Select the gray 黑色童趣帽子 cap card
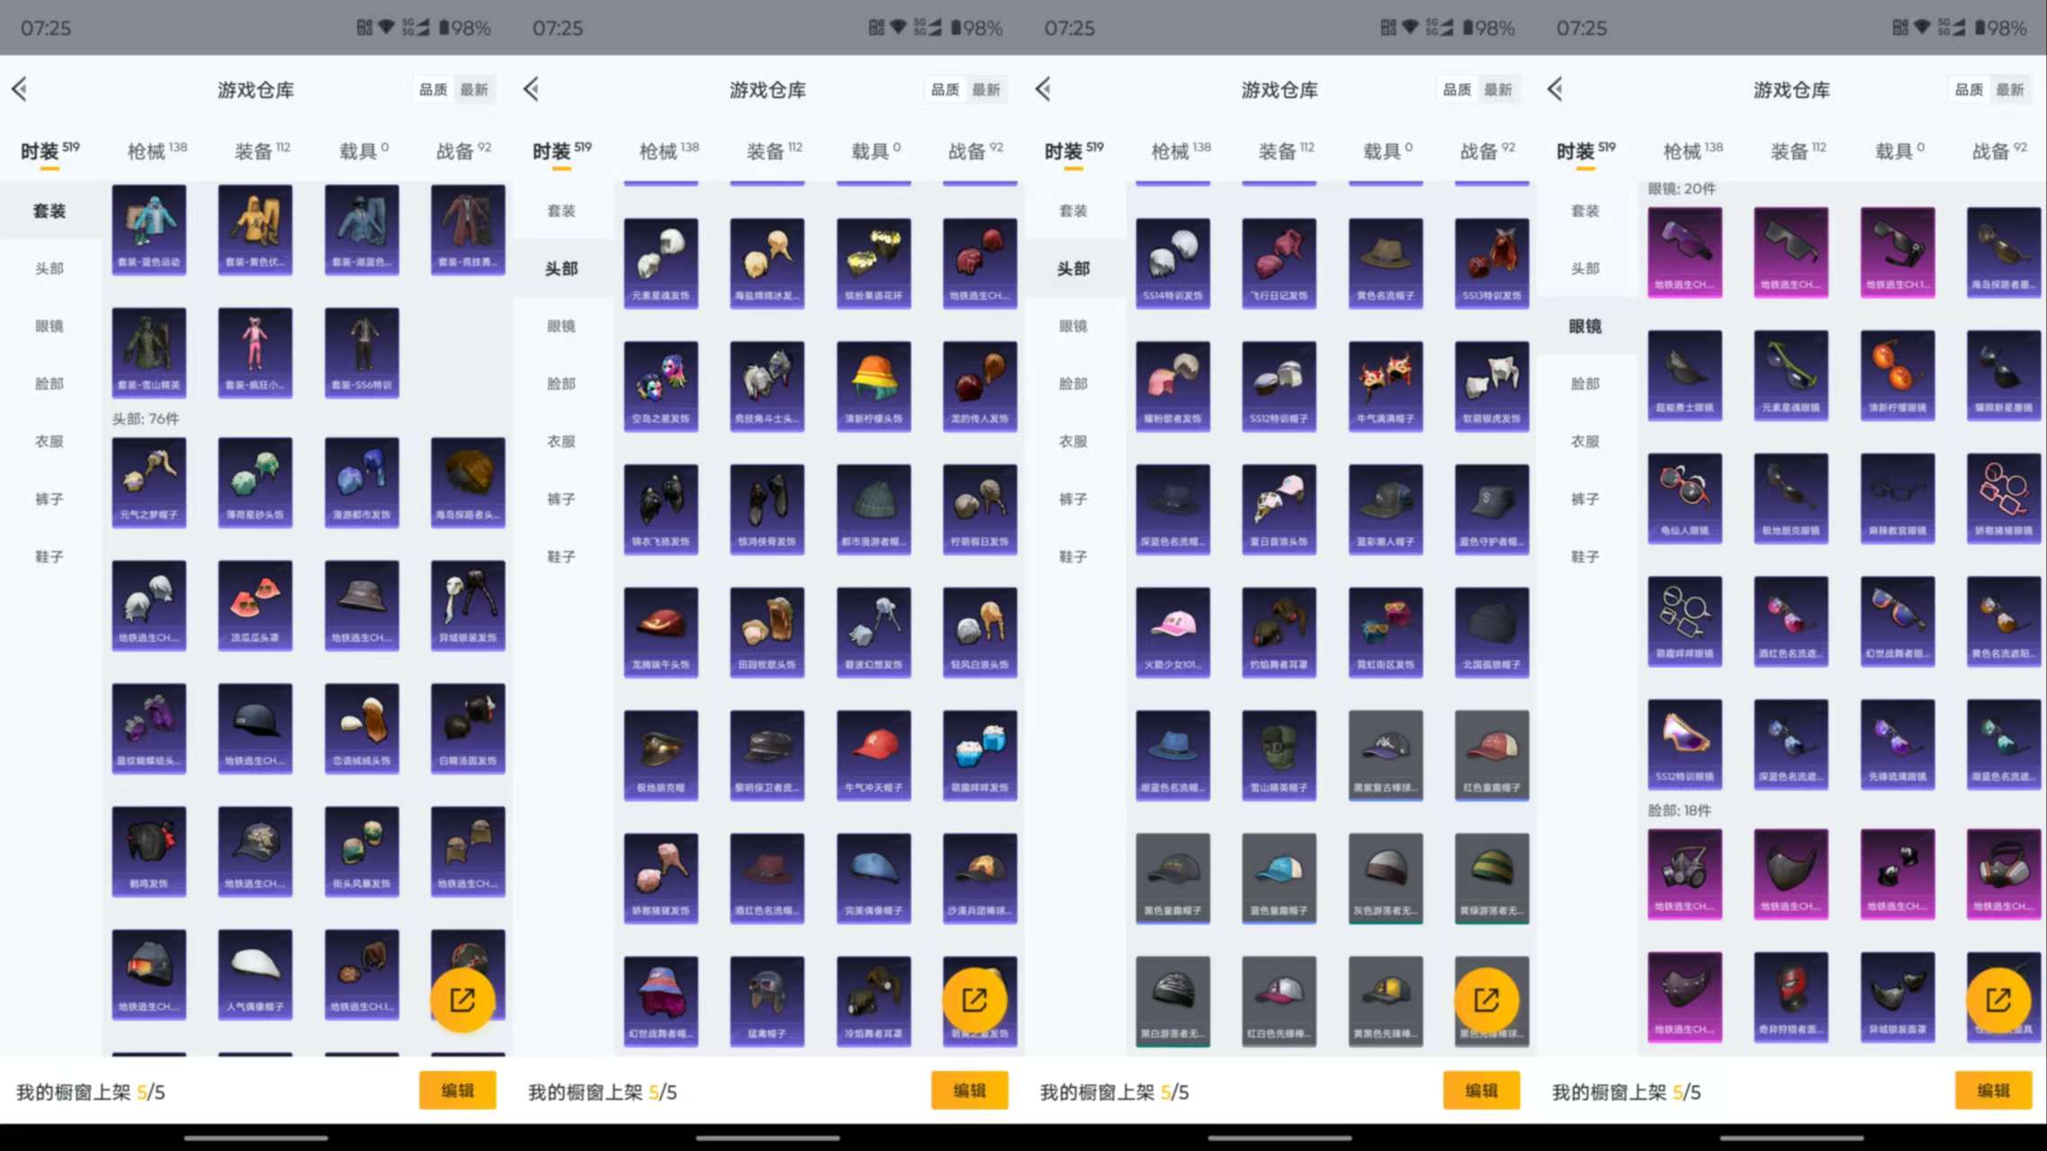This screenshot has height=1151, width=2047. 1172,877
